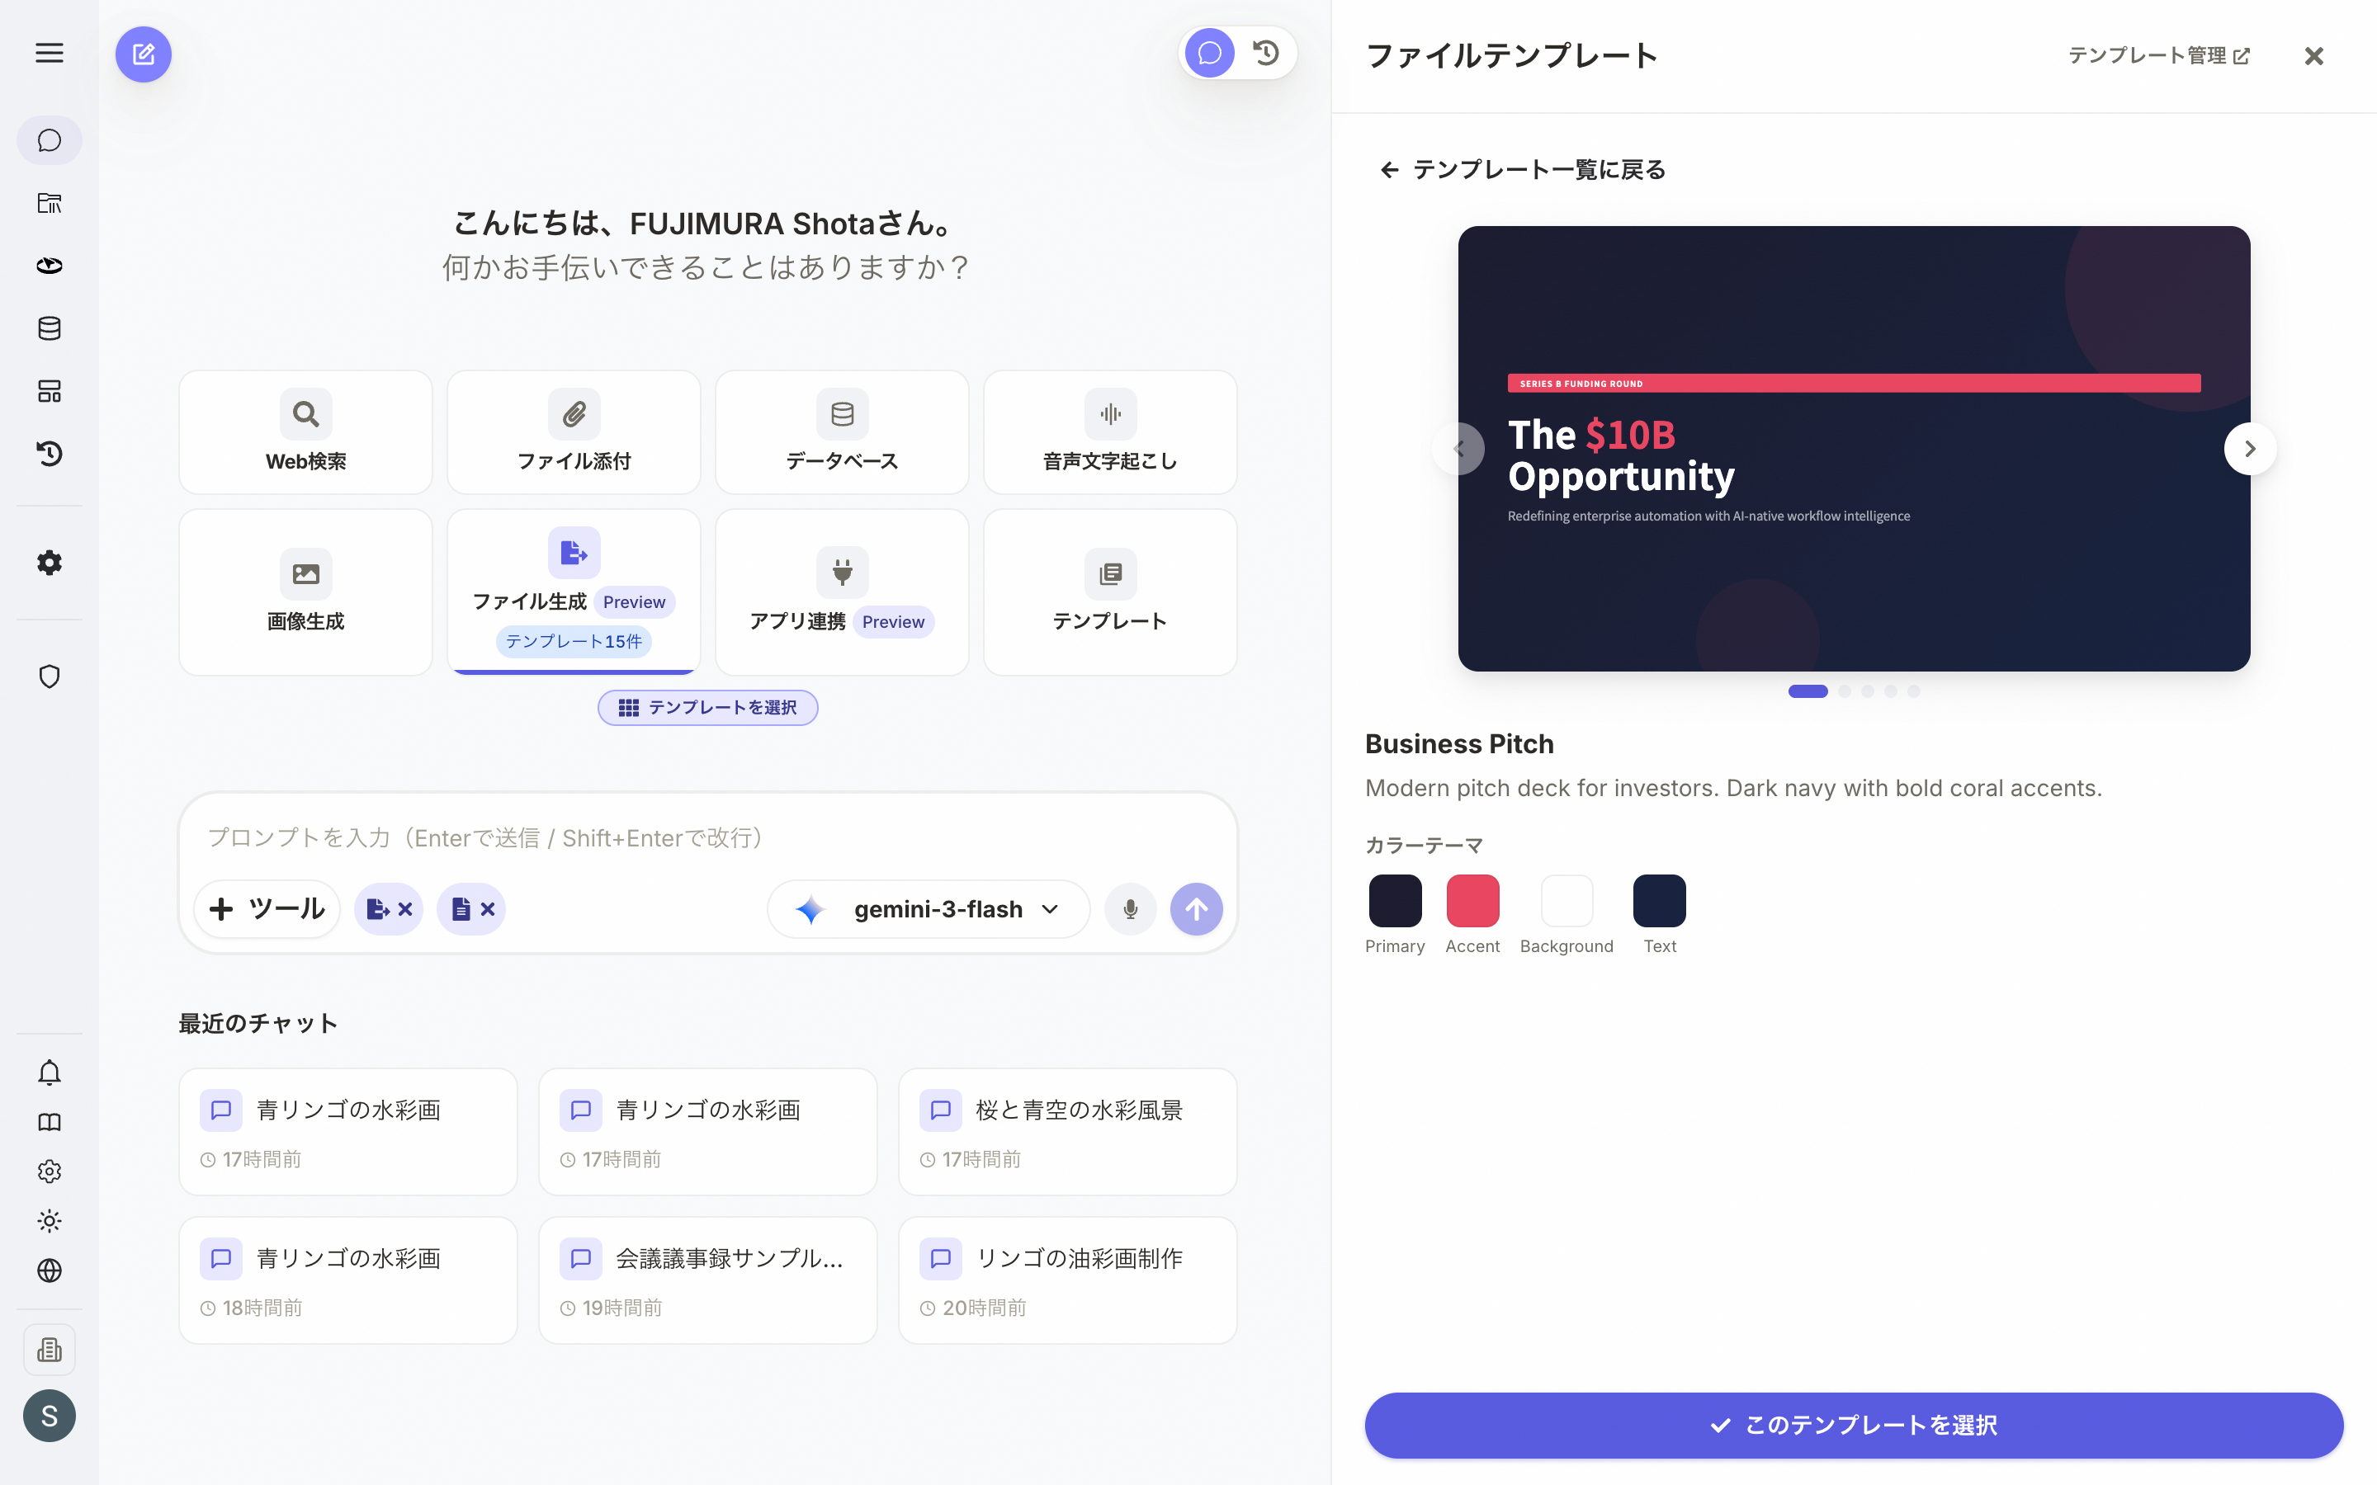Open the 桜と青空の水彩風景 recent chat
Screen dimensions: 2377x1485
[1068, 1131]
